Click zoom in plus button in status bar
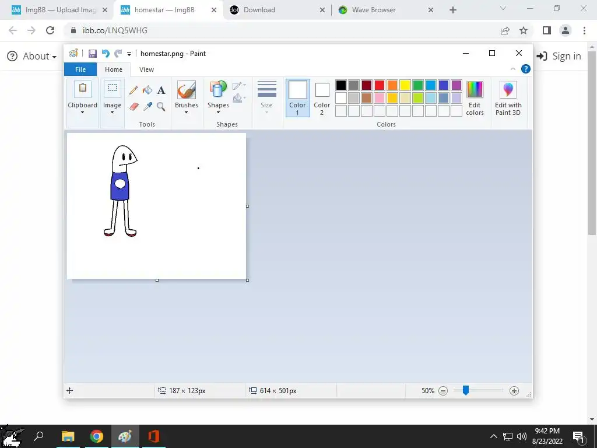This screenshot has width=597, height=448. 514,391
